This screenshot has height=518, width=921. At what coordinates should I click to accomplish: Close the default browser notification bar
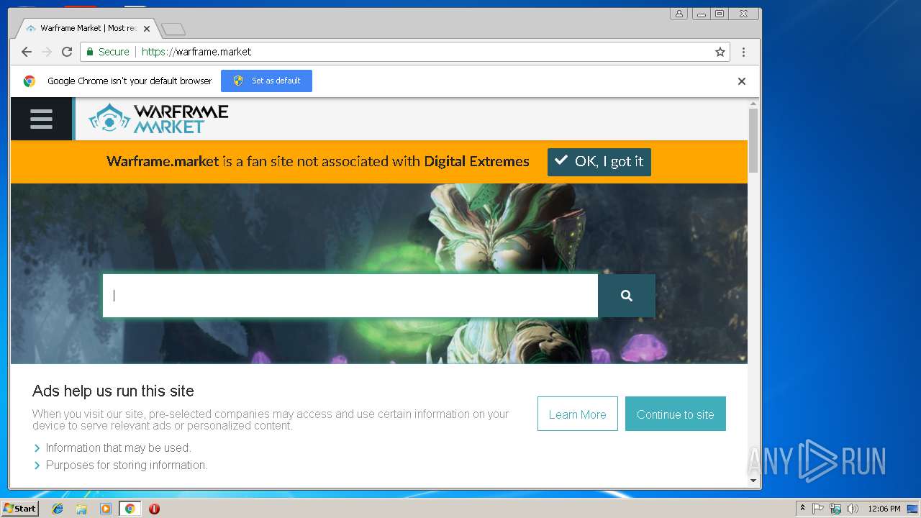(742, 81)
